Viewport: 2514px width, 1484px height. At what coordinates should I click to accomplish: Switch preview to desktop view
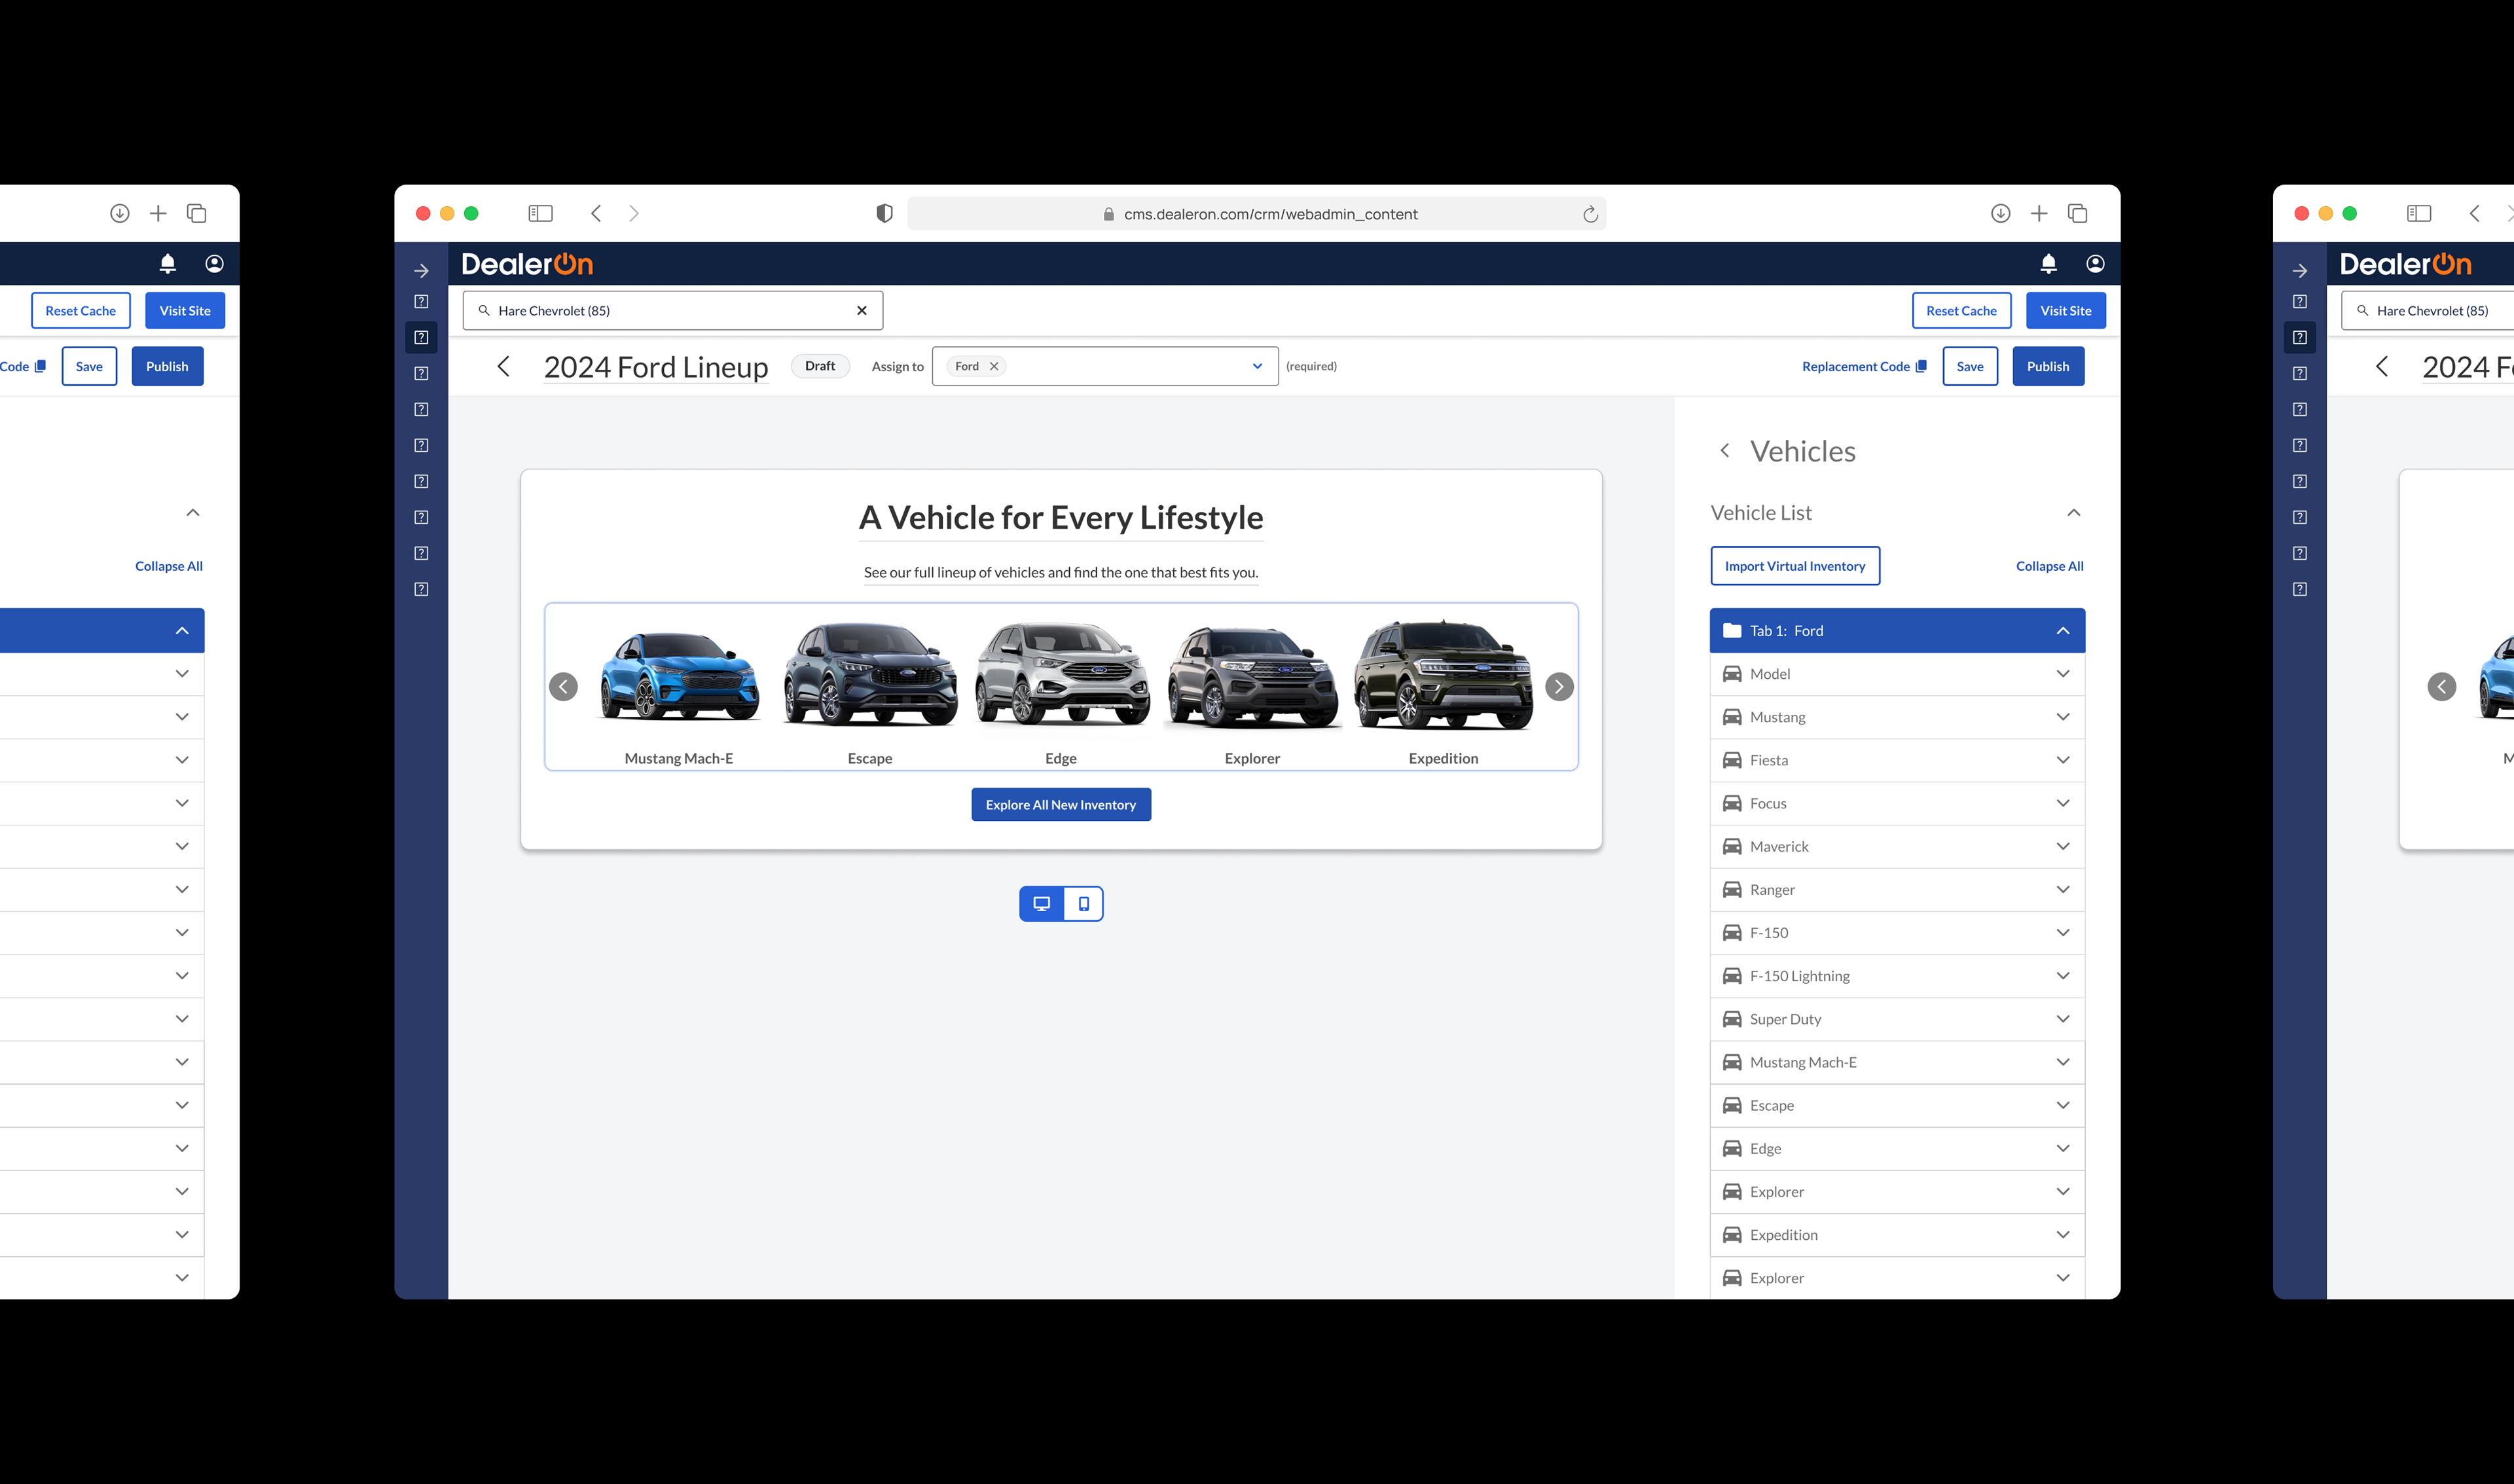point(1041,904)
